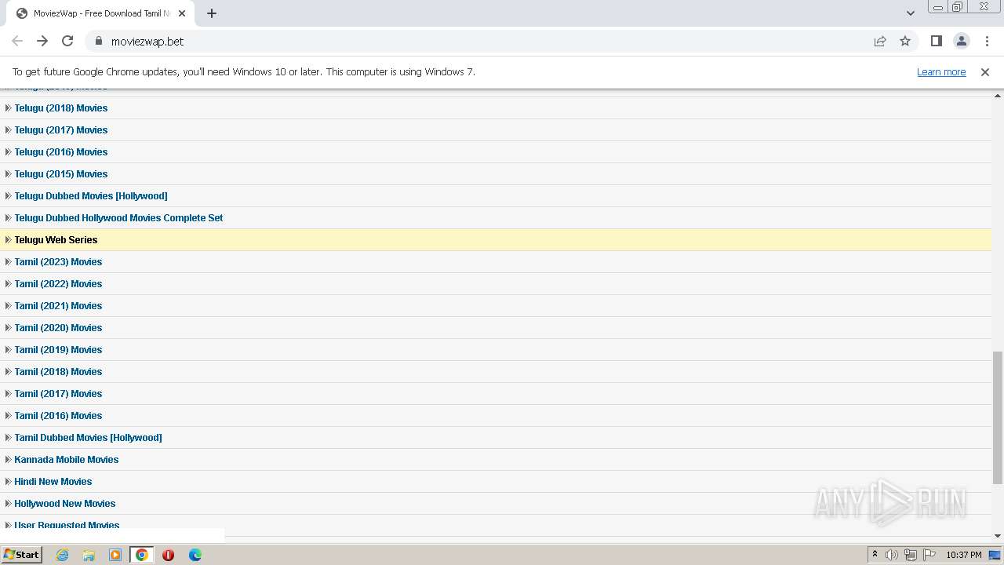This screenshot has height=565, width=1004.
Task: Open Telugu (2015) Movies
Action: click(x=61, y=174)
